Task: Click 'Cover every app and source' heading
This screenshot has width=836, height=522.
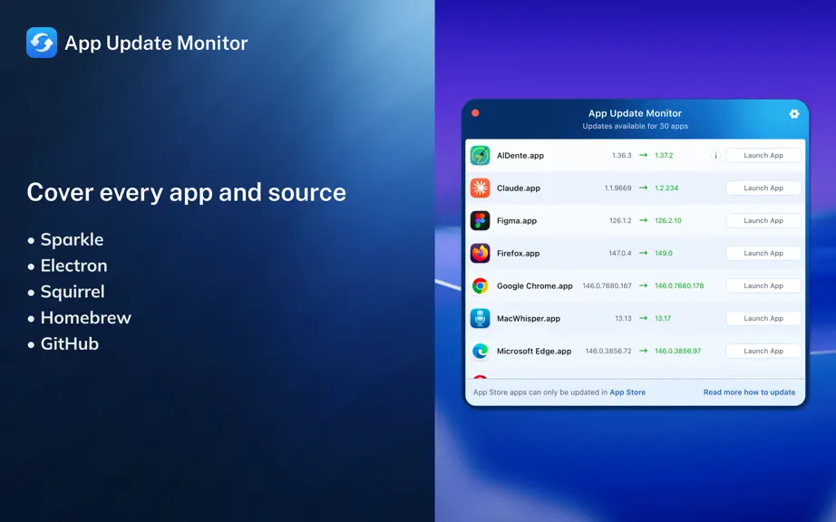Action: [187, 193]
